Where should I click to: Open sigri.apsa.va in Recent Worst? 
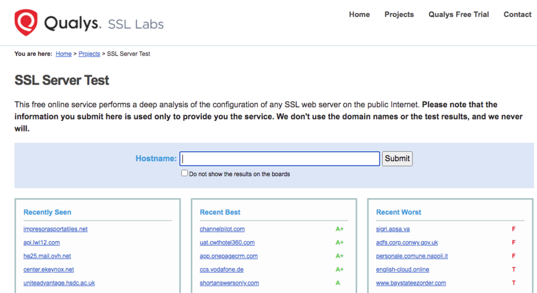click(393, 229)
